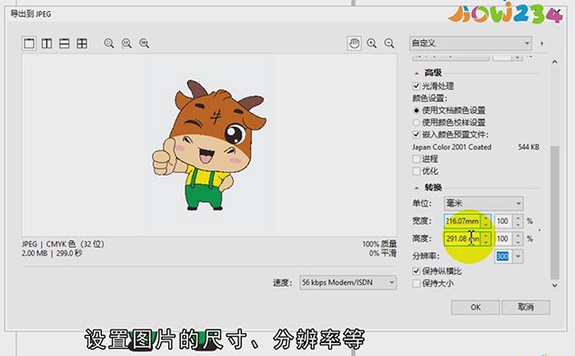Screen dimensions: 575x356
Task: Enable the 优化 checkbox
Action: pos(416,171)
